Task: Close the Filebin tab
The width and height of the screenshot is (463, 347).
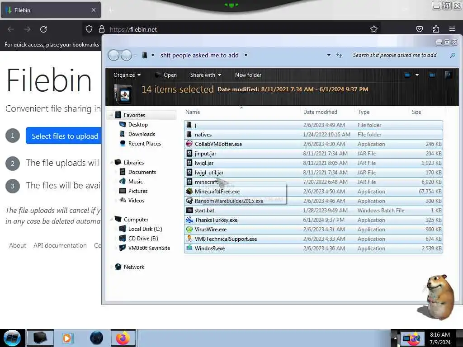Action: pyautogui.click(x=94, y=10)
